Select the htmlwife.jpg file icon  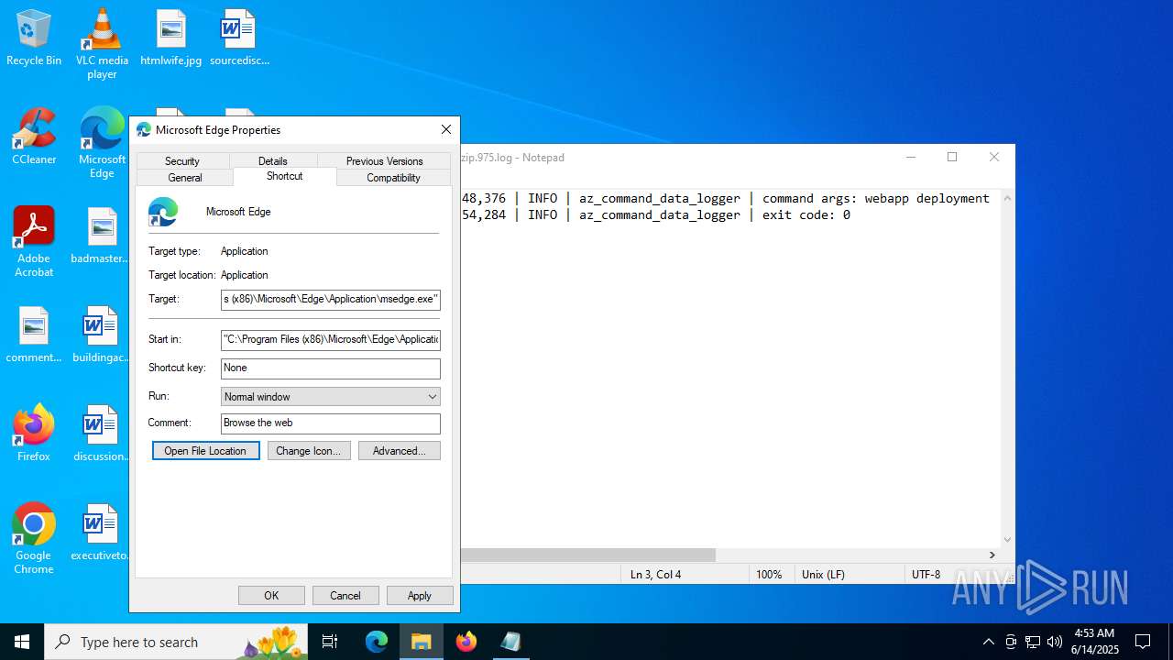[170, 38]
